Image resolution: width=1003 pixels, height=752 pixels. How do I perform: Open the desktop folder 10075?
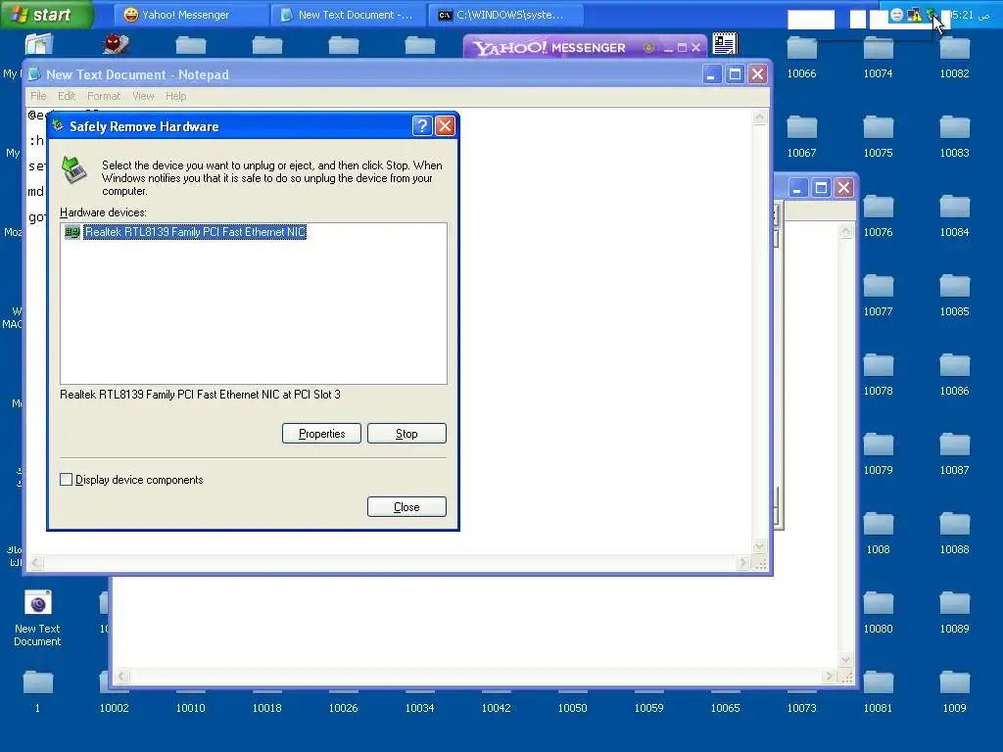tap(878, 137)
